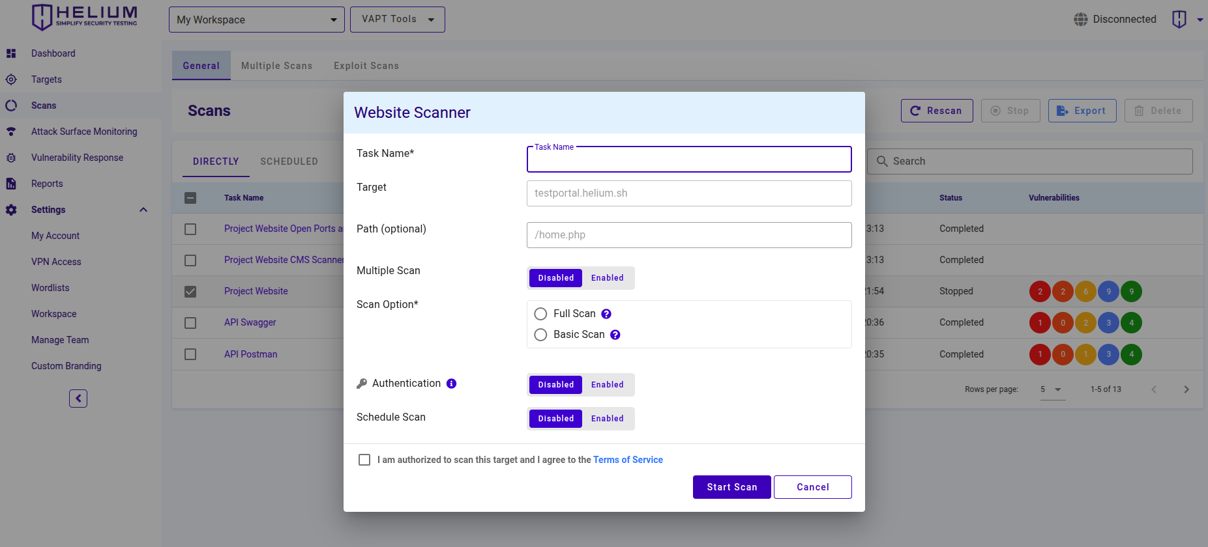This screenshot has height=547, width=1208.
Task: Collapse sidebar with the left arrow icon
Action: point(78,399)
